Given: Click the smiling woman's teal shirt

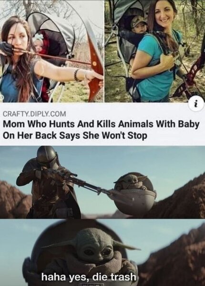Looking at the screenshot, I should [x=155, y=73].
